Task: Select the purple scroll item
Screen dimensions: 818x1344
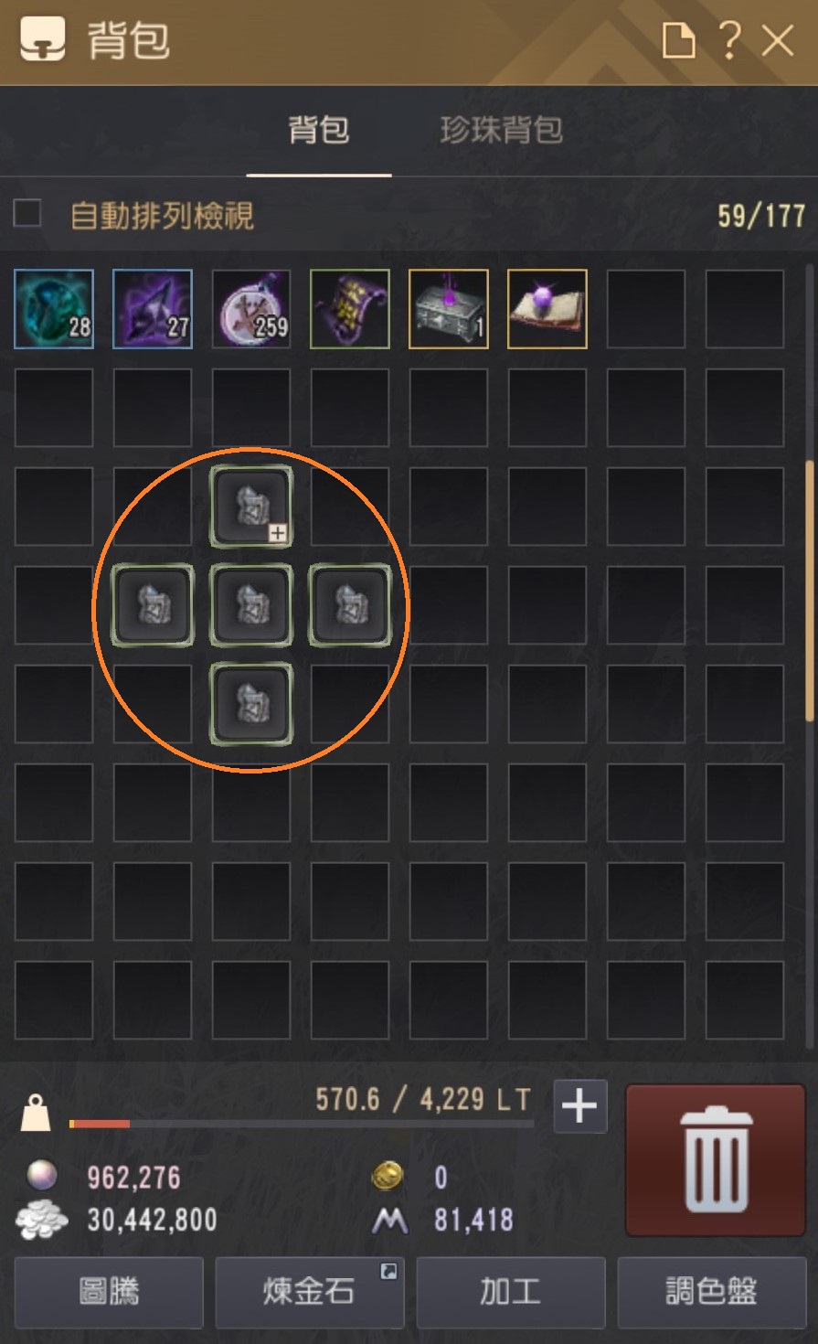Action: point(350,309)
